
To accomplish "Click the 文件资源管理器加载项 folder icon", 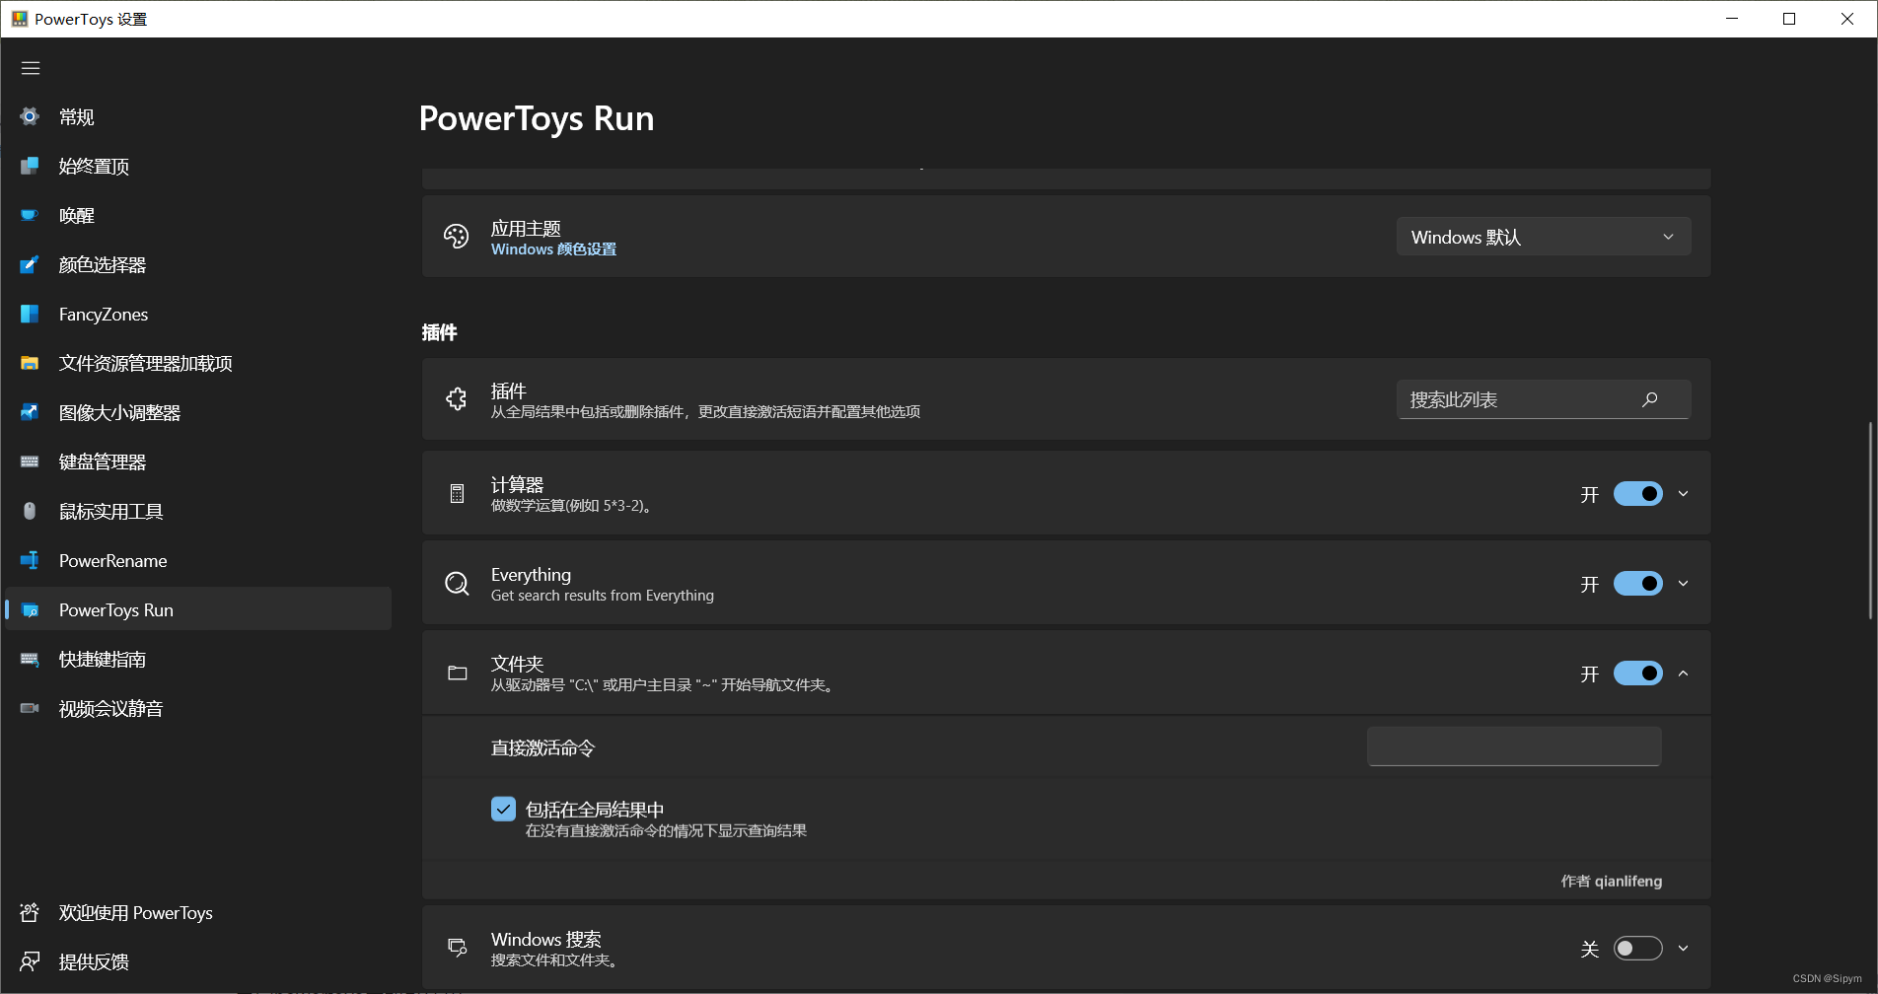I will (x=30, y=363).
